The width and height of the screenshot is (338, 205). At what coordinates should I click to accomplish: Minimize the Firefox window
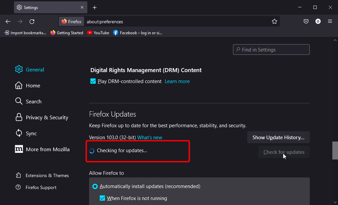tap(300, 7)
